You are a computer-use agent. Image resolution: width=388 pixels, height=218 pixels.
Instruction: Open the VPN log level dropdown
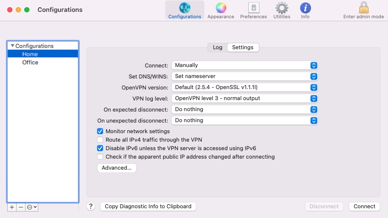(x=244, y=98)
